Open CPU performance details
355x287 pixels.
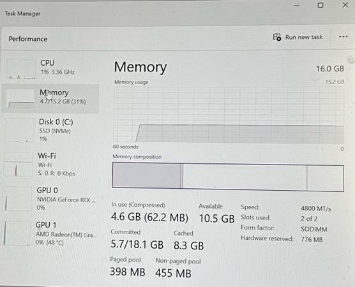click(50, 68)
